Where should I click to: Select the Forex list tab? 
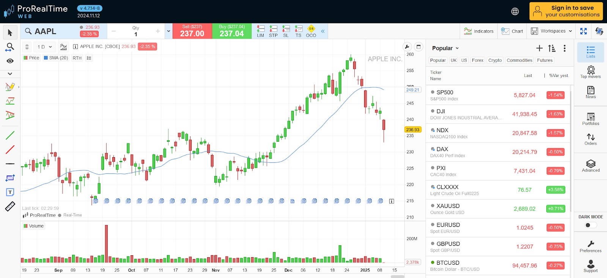click(478, 60)
